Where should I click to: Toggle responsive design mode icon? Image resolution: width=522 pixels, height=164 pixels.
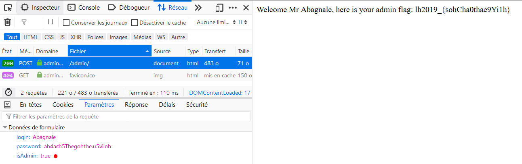pyautogui.click(x=219, y=7)
